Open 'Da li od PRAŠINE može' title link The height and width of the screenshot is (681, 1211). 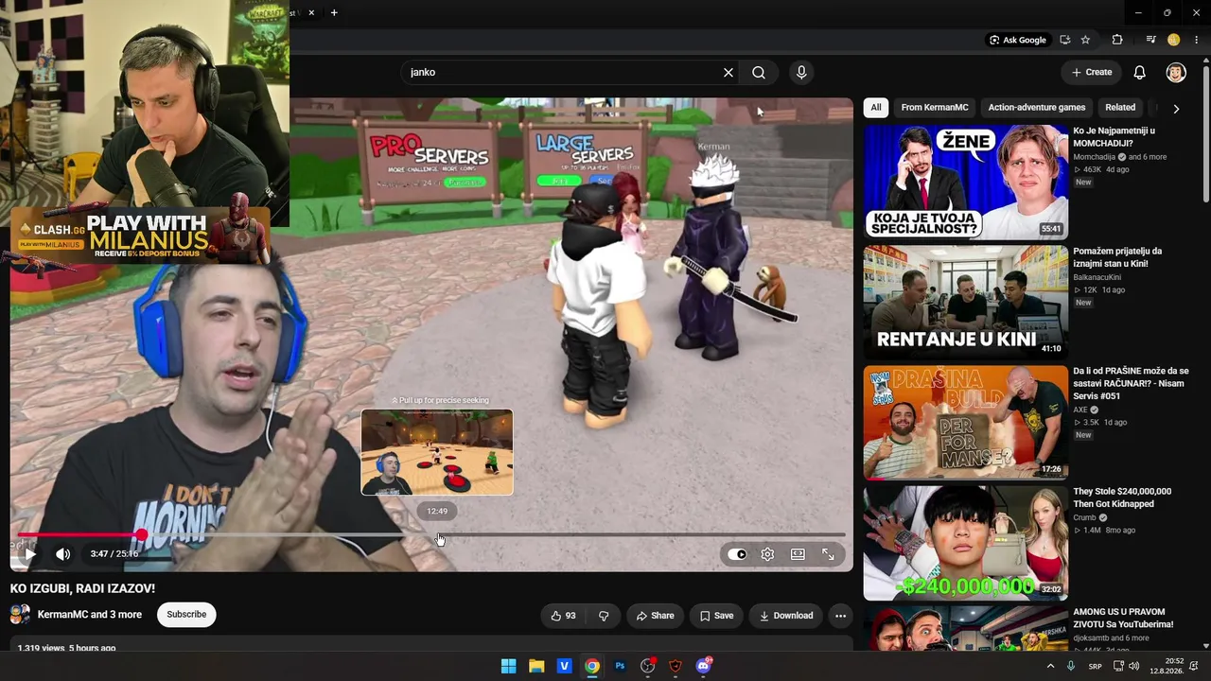coord(1131,383)
